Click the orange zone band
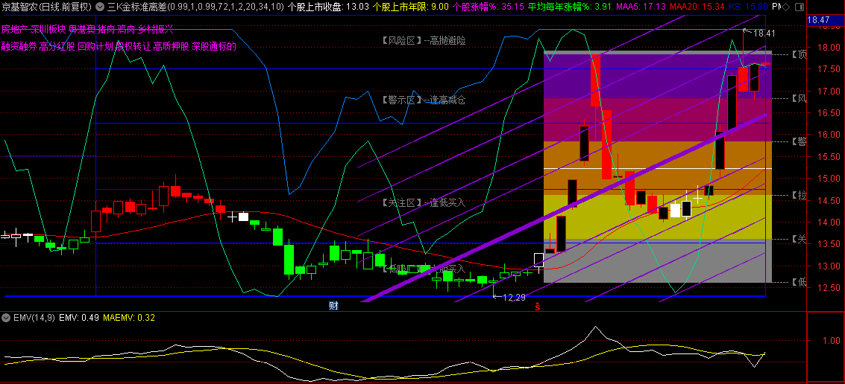 tap(658, 167)
